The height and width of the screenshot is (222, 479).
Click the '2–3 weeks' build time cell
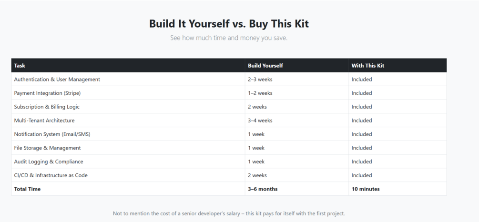(260, 80)
